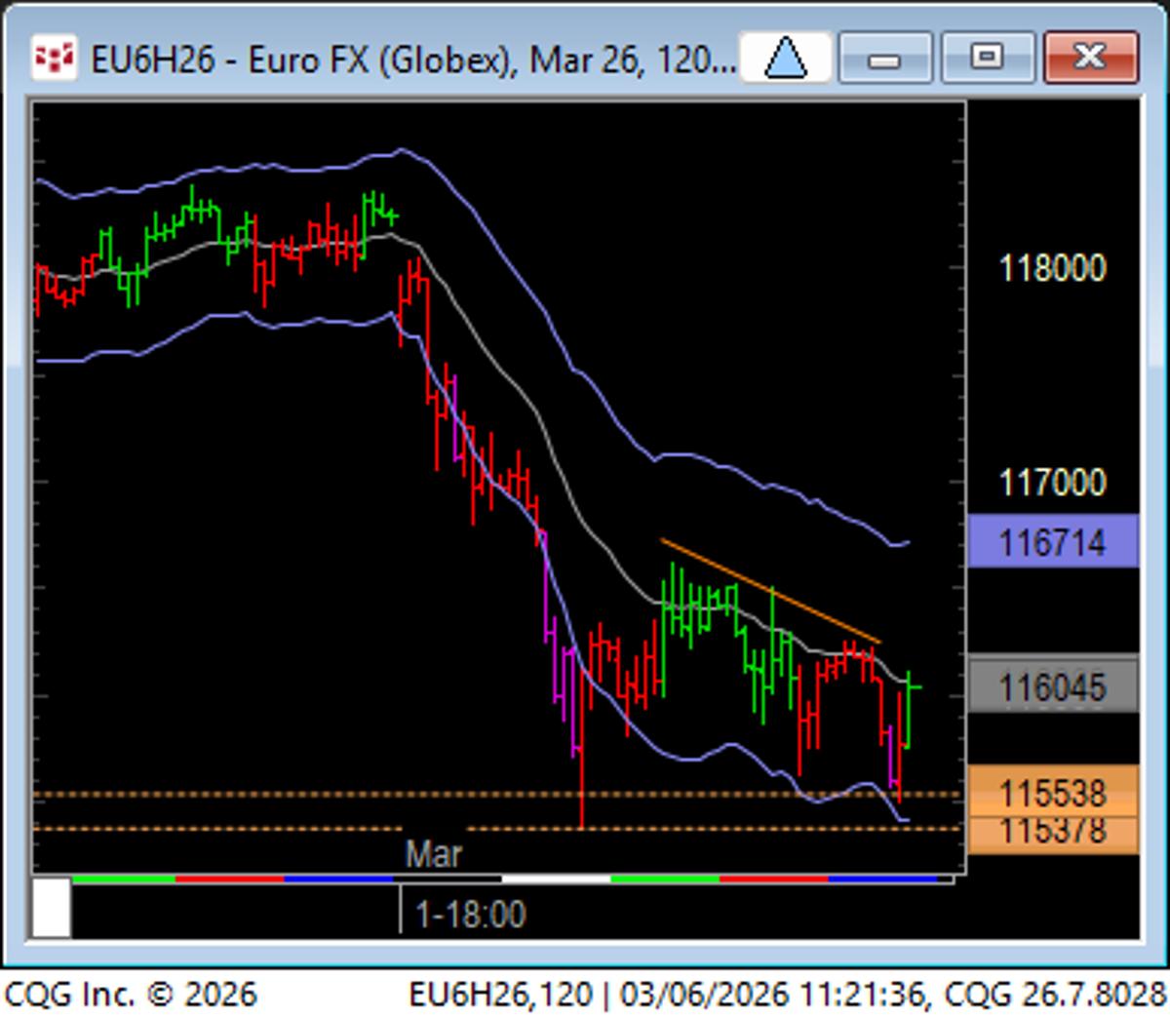Close the Euro FX chart window
The image size is (1170, 1018).
coord(1090,57)
